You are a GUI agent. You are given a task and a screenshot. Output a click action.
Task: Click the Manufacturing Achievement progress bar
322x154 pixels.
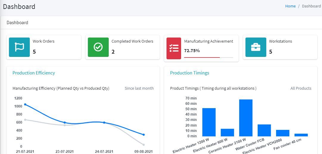(209, 57)
